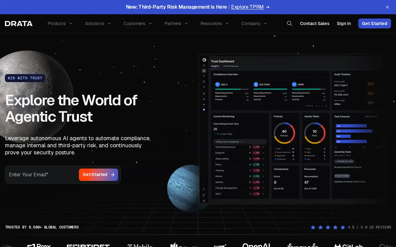This screenshot has width=396, height=247.
Task: Focus the Enter Your Email field
Action: tap(42, 175)
